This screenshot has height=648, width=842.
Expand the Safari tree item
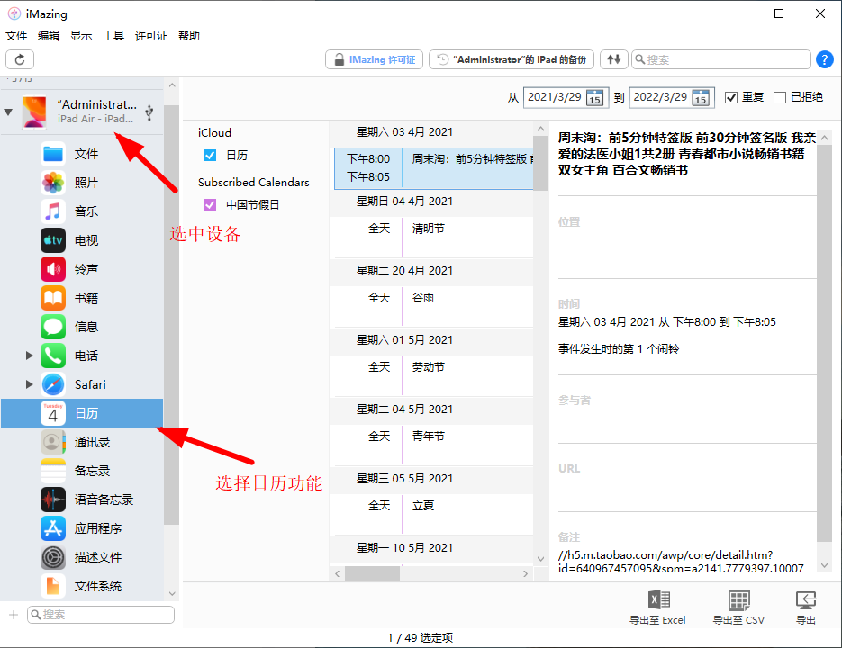pyautogui.click(x=29, y=384)
